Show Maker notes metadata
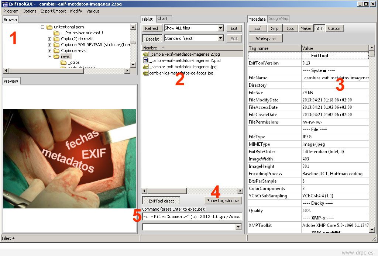This screenshot has height=256, width=378. pos(306,28)
